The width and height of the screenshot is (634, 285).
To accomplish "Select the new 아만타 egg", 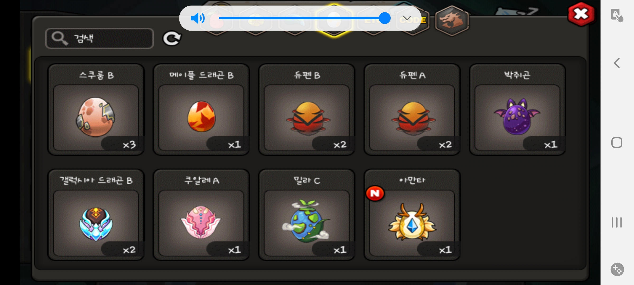I will (x=412, y=215).
